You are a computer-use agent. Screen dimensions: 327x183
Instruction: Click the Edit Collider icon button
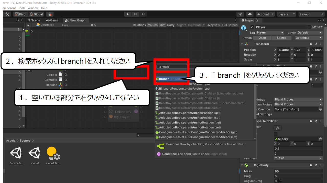(x=277, y=128)
